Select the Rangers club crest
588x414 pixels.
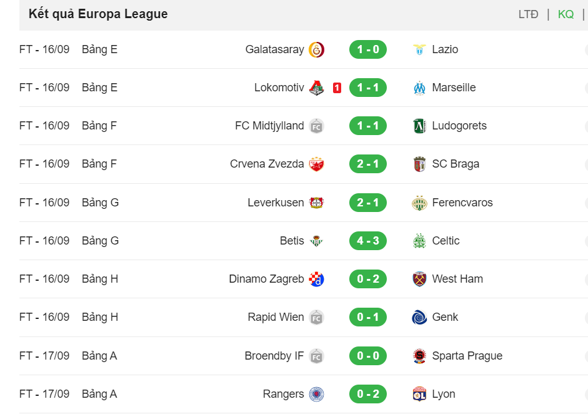[316, 394]
